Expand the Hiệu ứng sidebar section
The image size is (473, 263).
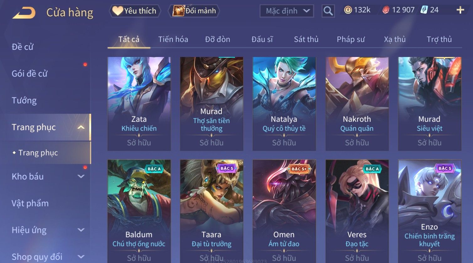click(81, 230)
